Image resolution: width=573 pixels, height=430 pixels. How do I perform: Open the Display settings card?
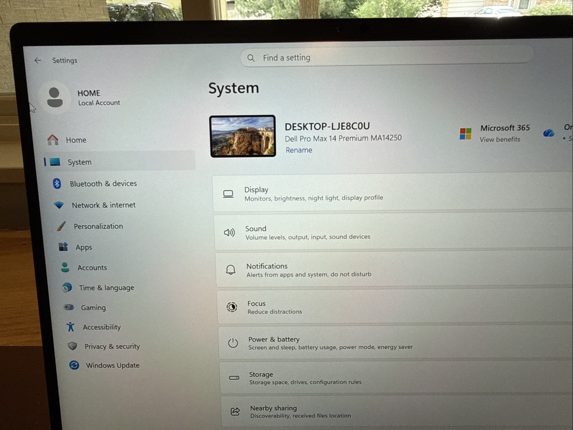[392, 193]
